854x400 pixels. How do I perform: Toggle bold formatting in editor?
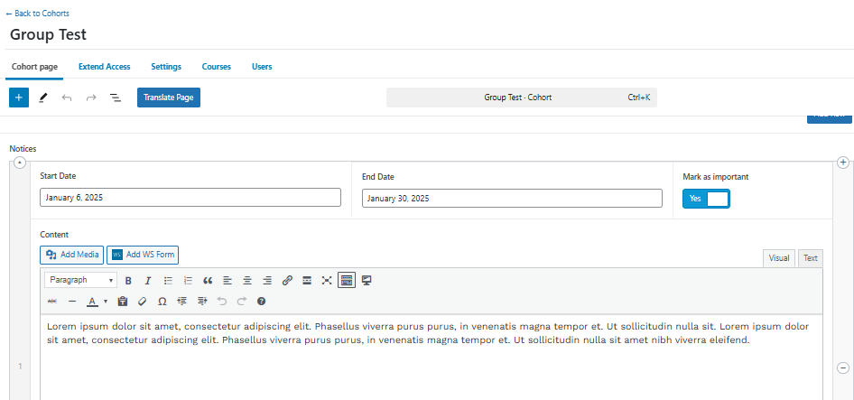(x=128, y=281)
